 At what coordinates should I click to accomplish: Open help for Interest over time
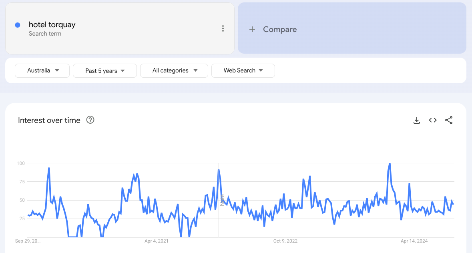click(x=90, y=120)
